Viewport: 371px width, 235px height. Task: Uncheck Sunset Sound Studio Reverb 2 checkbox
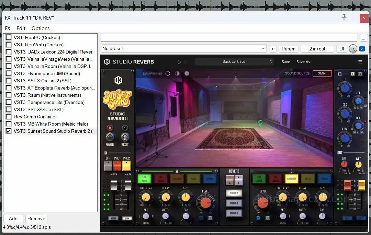tap(9, 131)
